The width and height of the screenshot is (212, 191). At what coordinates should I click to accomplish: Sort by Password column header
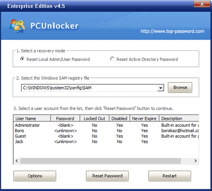coord(65,118)
